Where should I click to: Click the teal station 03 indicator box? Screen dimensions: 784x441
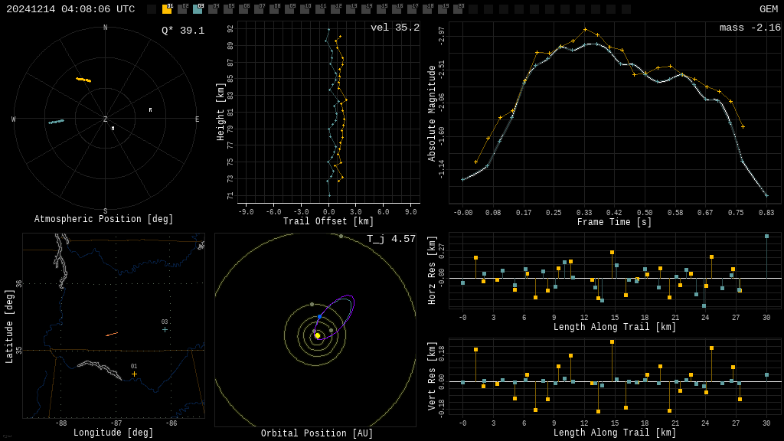[198, 9]
